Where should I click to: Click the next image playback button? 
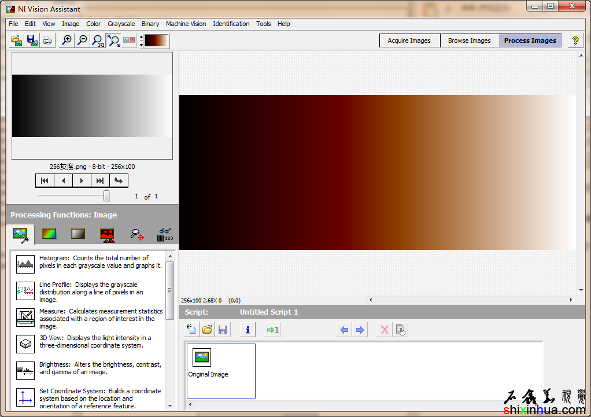(82, 180)
